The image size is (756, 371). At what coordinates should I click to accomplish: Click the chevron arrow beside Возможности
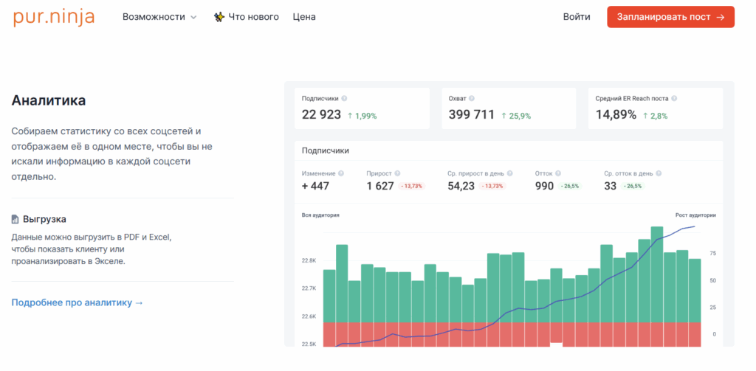click(193, 17)
